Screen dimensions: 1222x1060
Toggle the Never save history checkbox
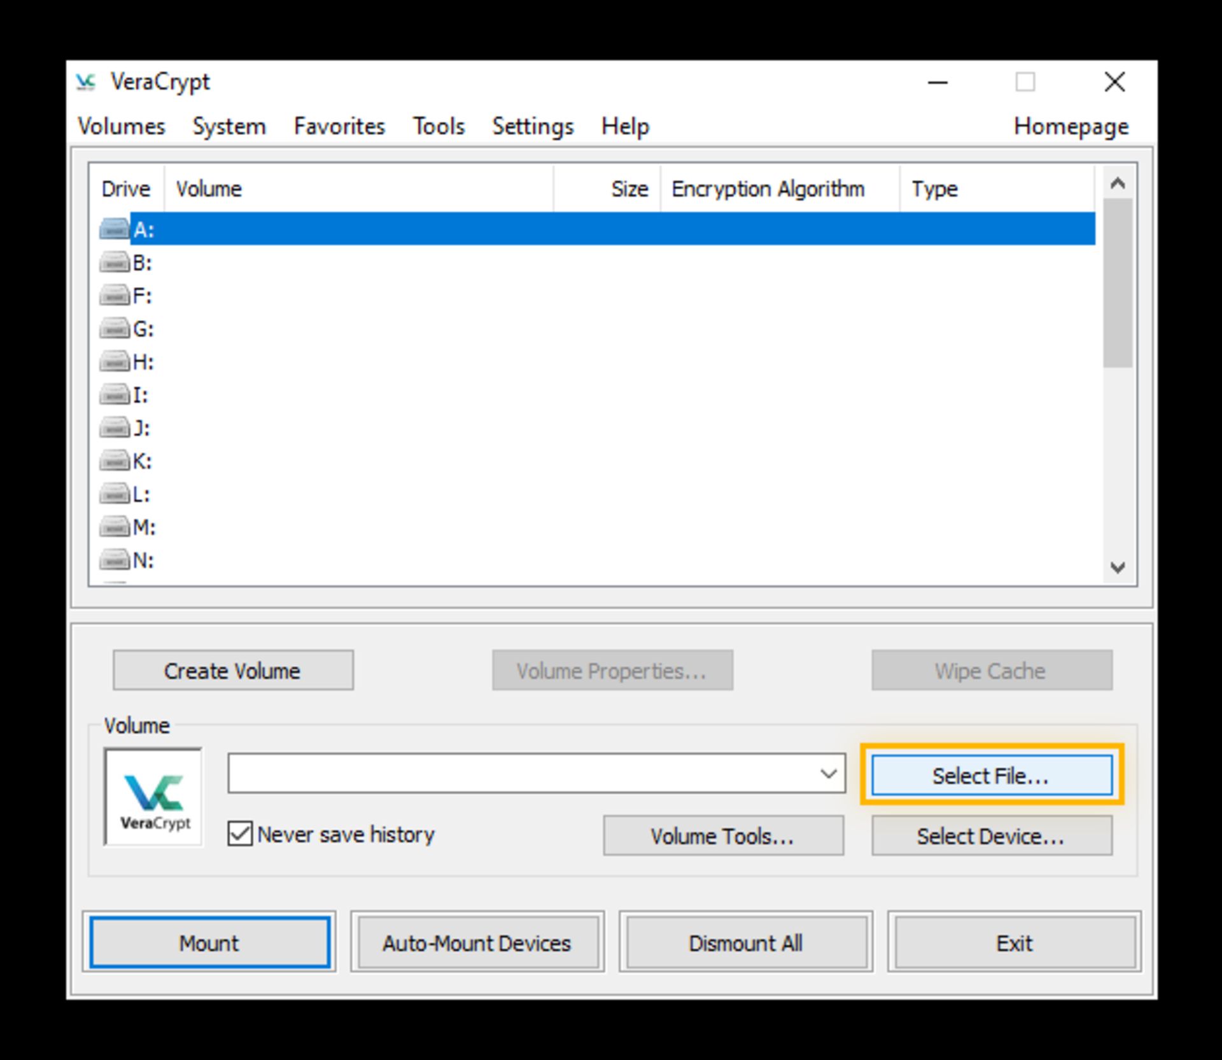point(240,833)
